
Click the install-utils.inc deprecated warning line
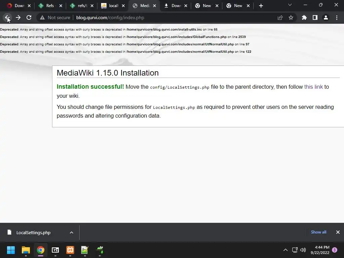pyautogui.click(x=109, y=30)
